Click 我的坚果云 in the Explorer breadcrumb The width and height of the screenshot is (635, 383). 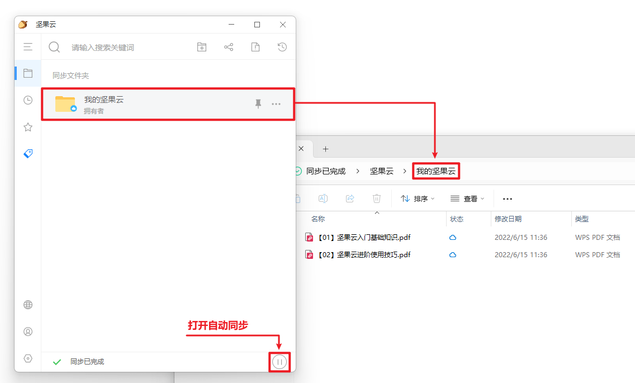(x=436, y=171)
